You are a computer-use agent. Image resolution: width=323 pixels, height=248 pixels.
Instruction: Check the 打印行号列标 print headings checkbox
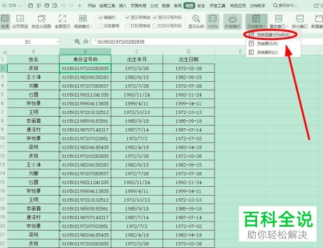tap(154, 26)
